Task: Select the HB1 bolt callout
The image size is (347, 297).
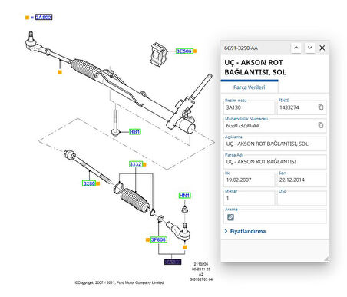Action: (135, 132)
